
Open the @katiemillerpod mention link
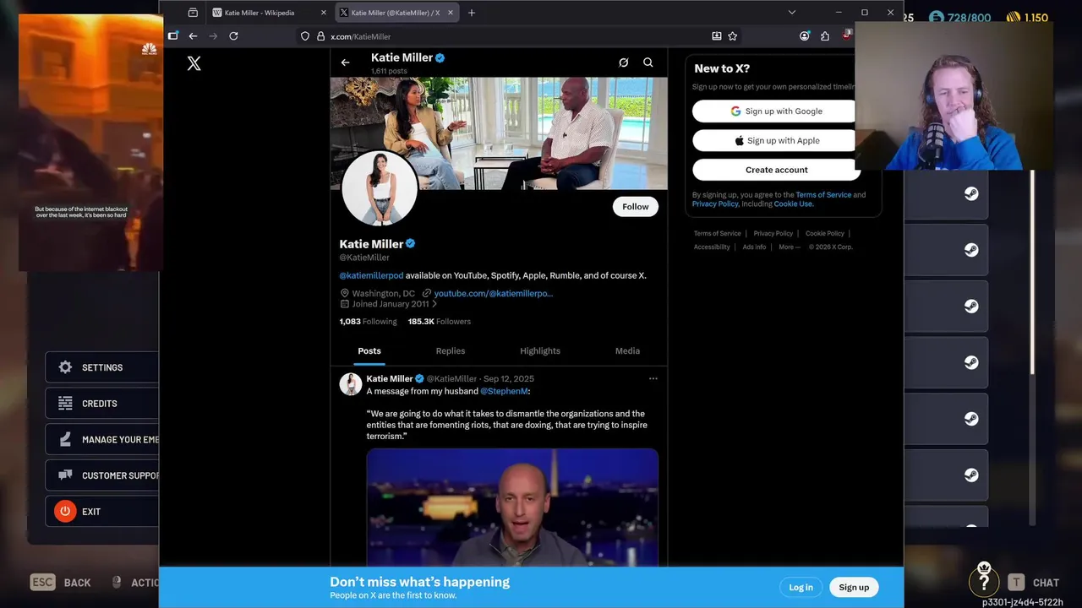coord(371,275)
